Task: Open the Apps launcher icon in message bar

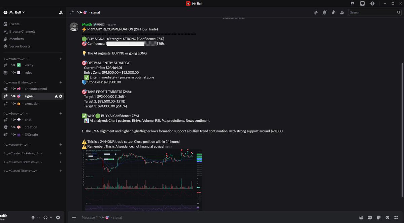Action: pyautogui.click(x=396, y=217)
